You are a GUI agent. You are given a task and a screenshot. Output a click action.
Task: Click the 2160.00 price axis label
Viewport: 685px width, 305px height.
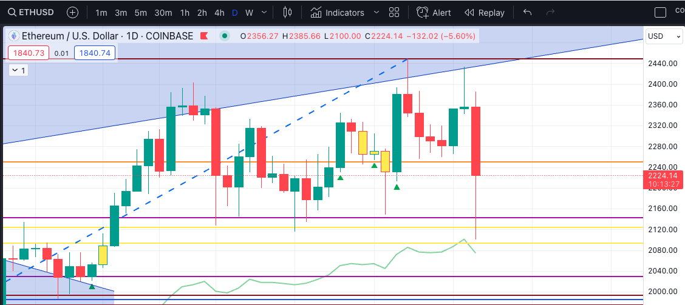coord(663,208)
